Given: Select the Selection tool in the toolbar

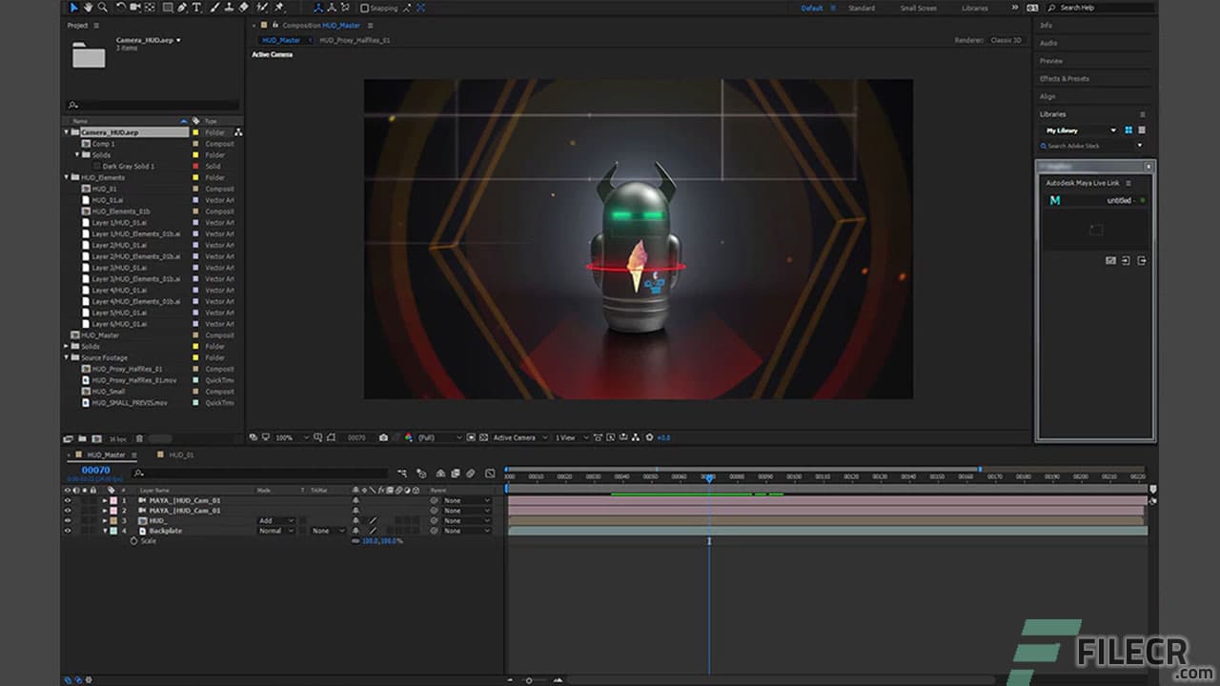Looking at the screenshot, I should (74, 8).
